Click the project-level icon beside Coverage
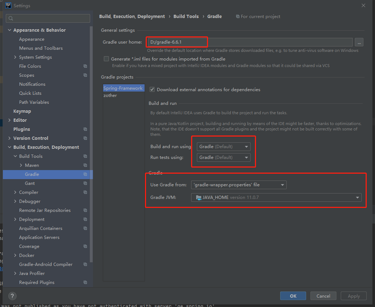375x307 pixels. [85, 246]
